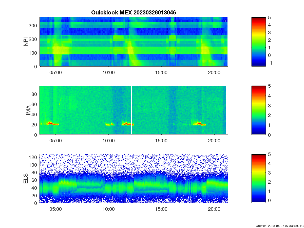Click the 20:00 tick under the NPI panel
The width and height of the screenshot is (304, 228).
(x=214, y=72)
